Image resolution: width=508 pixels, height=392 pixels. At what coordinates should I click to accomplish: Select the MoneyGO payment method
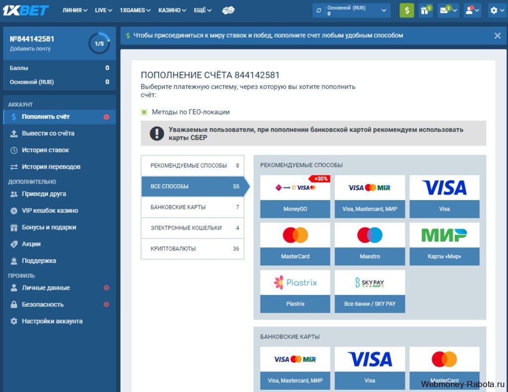click(x=295, y=196)
